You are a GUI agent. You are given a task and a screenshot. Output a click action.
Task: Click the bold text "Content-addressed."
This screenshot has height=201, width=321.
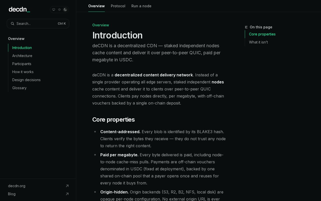pos(120,132)
